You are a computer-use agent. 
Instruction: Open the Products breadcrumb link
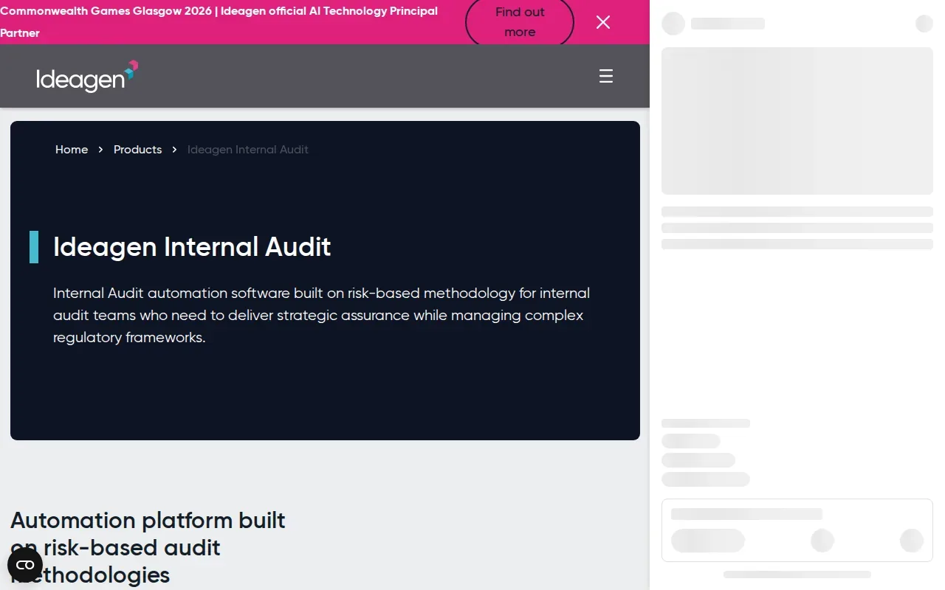click(137, 150)
